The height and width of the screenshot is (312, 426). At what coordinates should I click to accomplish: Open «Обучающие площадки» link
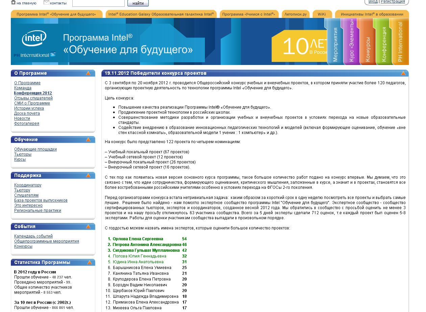pyautogui.click(x=35, y=149)
